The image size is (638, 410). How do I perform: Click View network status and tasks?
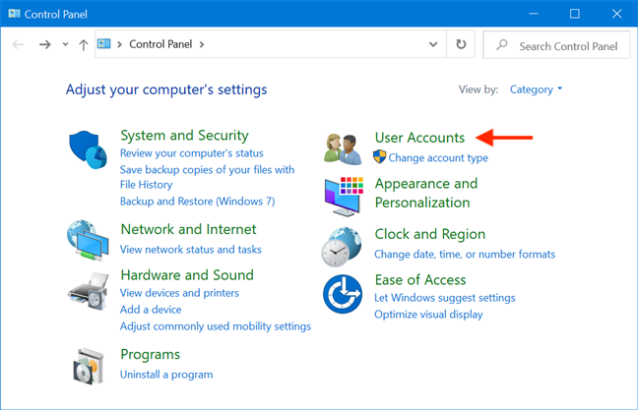coord(191,249)
